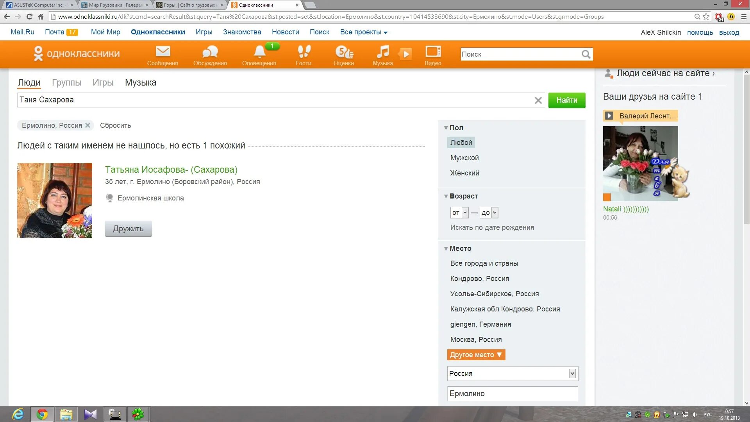Open Группы (Groups) tab in search results

click(x=66, y=82)
